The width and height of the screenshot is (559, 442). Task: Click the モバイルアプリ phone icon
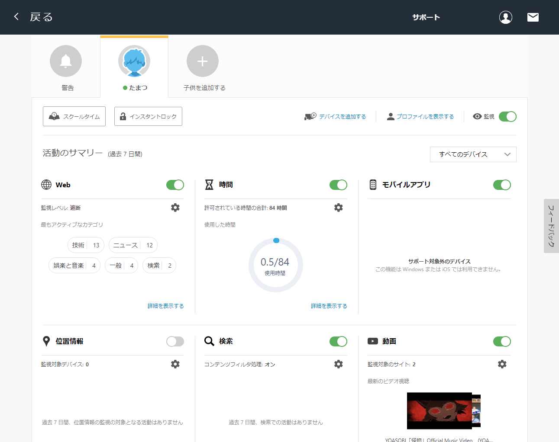pyautogui.click(x=373, y=185)
